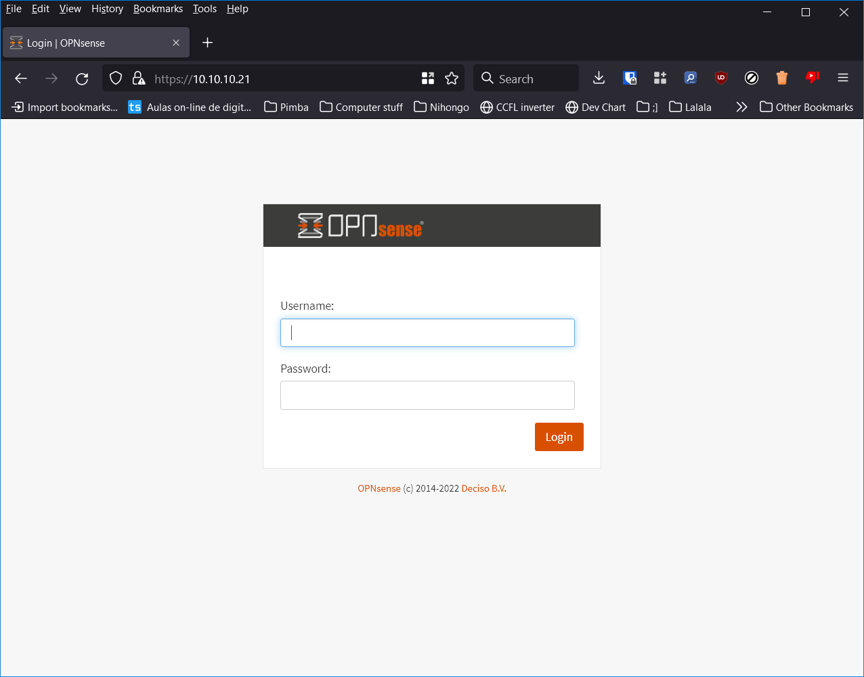This screenshot has height=677, width=864.
Task: Open the Firefox application hamburger menu
Action: [842, 78]
